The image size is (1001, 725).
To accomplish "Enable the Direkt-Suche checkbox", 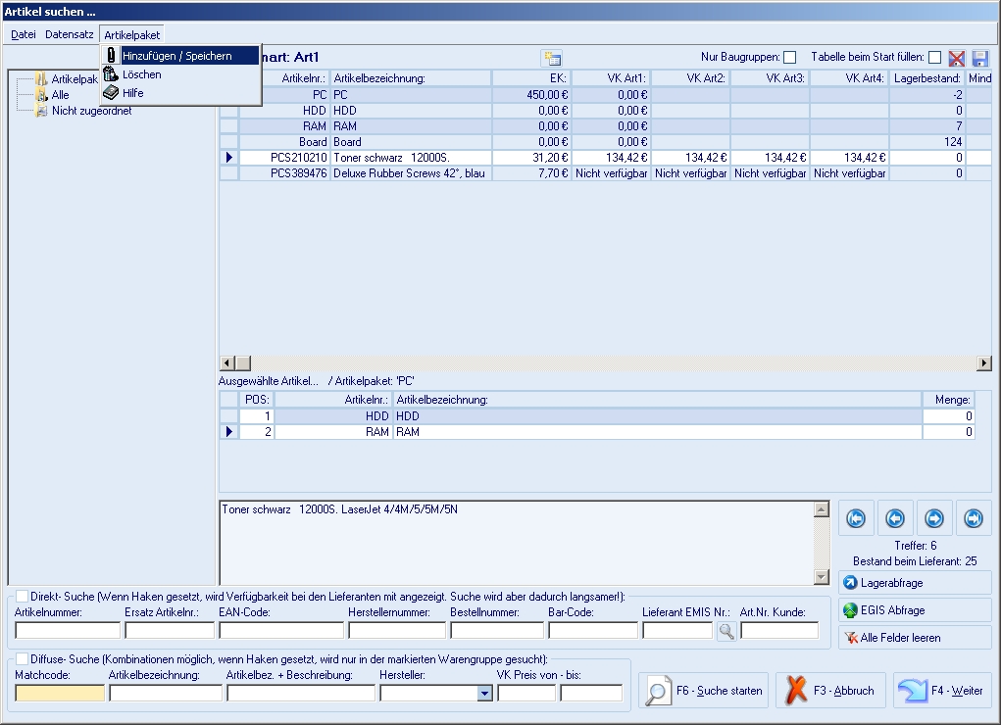I will 23,596.
